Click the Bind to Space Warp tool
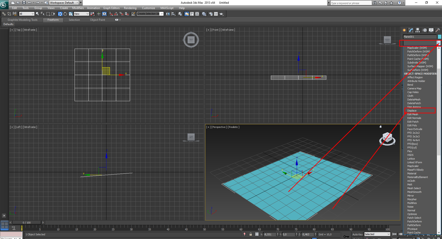Image resolution: width=442 pixels, height=239 pixels. point(15,14)
